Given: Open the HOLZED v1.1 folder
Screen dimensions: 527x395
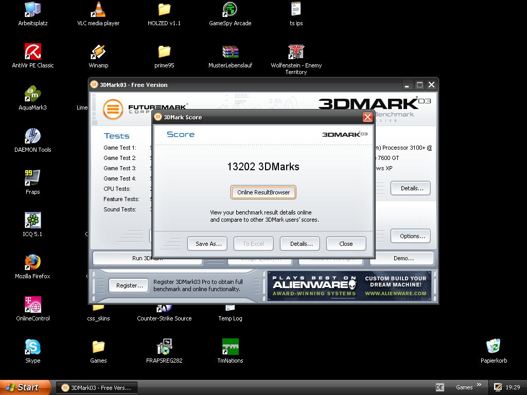Looking at the screenshot, I should click(x=164, y=14).
